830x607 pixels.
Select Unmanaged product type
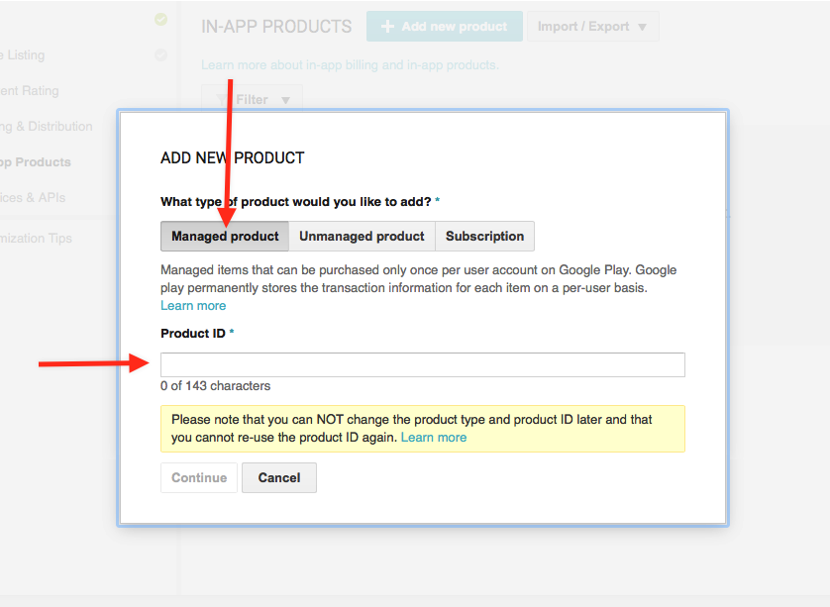(363, 236)
